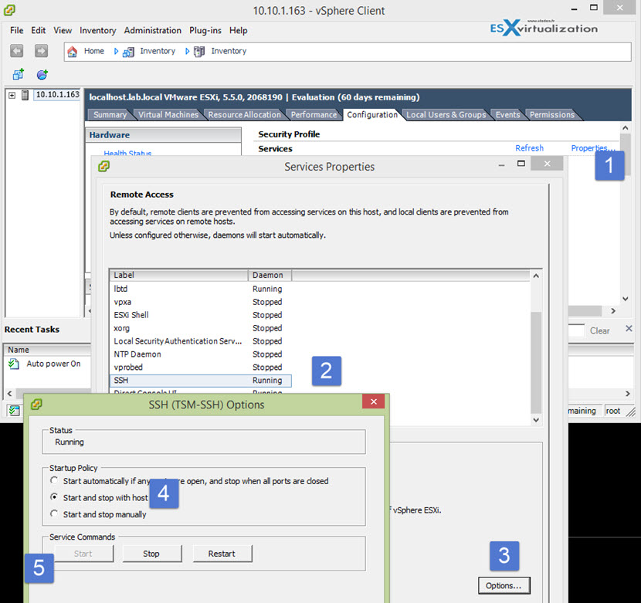
Task: Select Start and stop manually option
Action: click(x=54, y=513)
